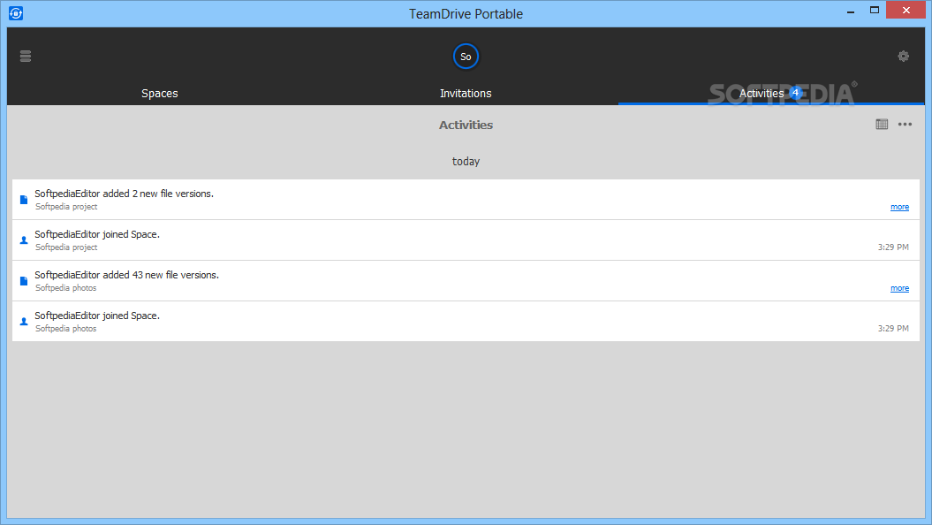The height and width of the screenshot is (525, 932).
Task: Switch to the Invitations tab
Action: (x=466, y=94)
